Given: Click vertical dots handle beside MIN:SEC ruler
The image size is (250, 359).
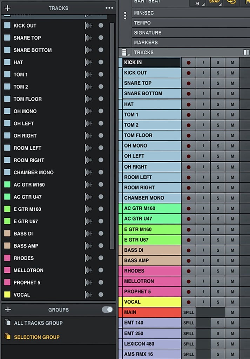Looking at the screenshot, I should coord(125,15).
